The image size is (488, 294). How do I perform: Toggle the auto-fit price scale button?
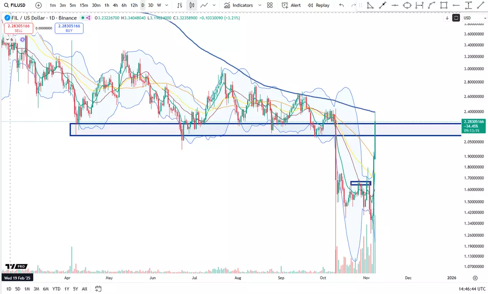456,18
